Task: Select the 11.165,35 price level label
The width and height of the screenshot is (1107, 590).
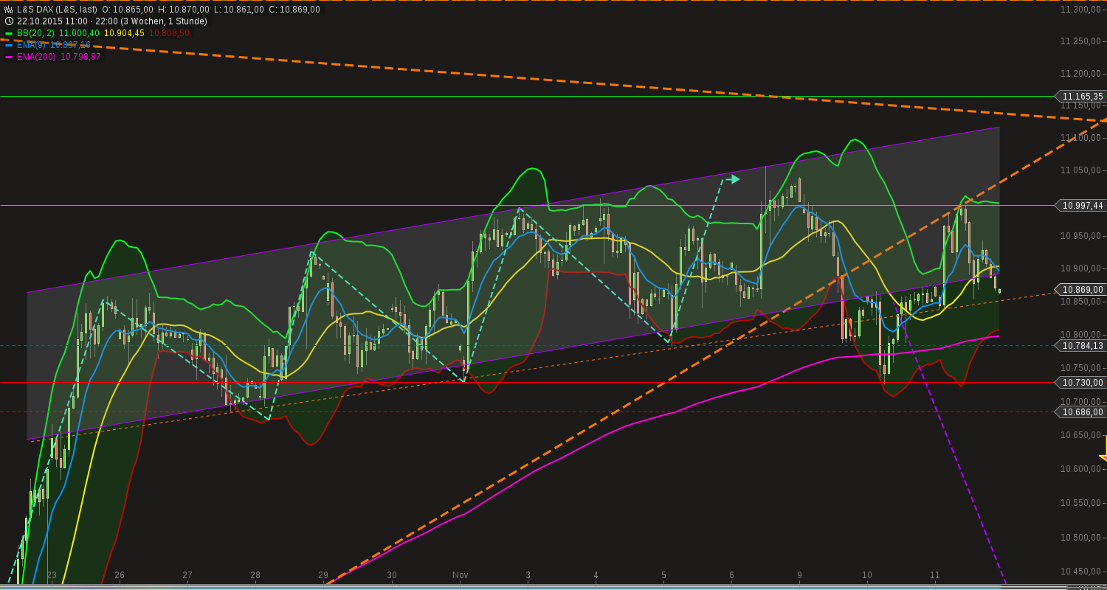Action: click(1083, 97)
